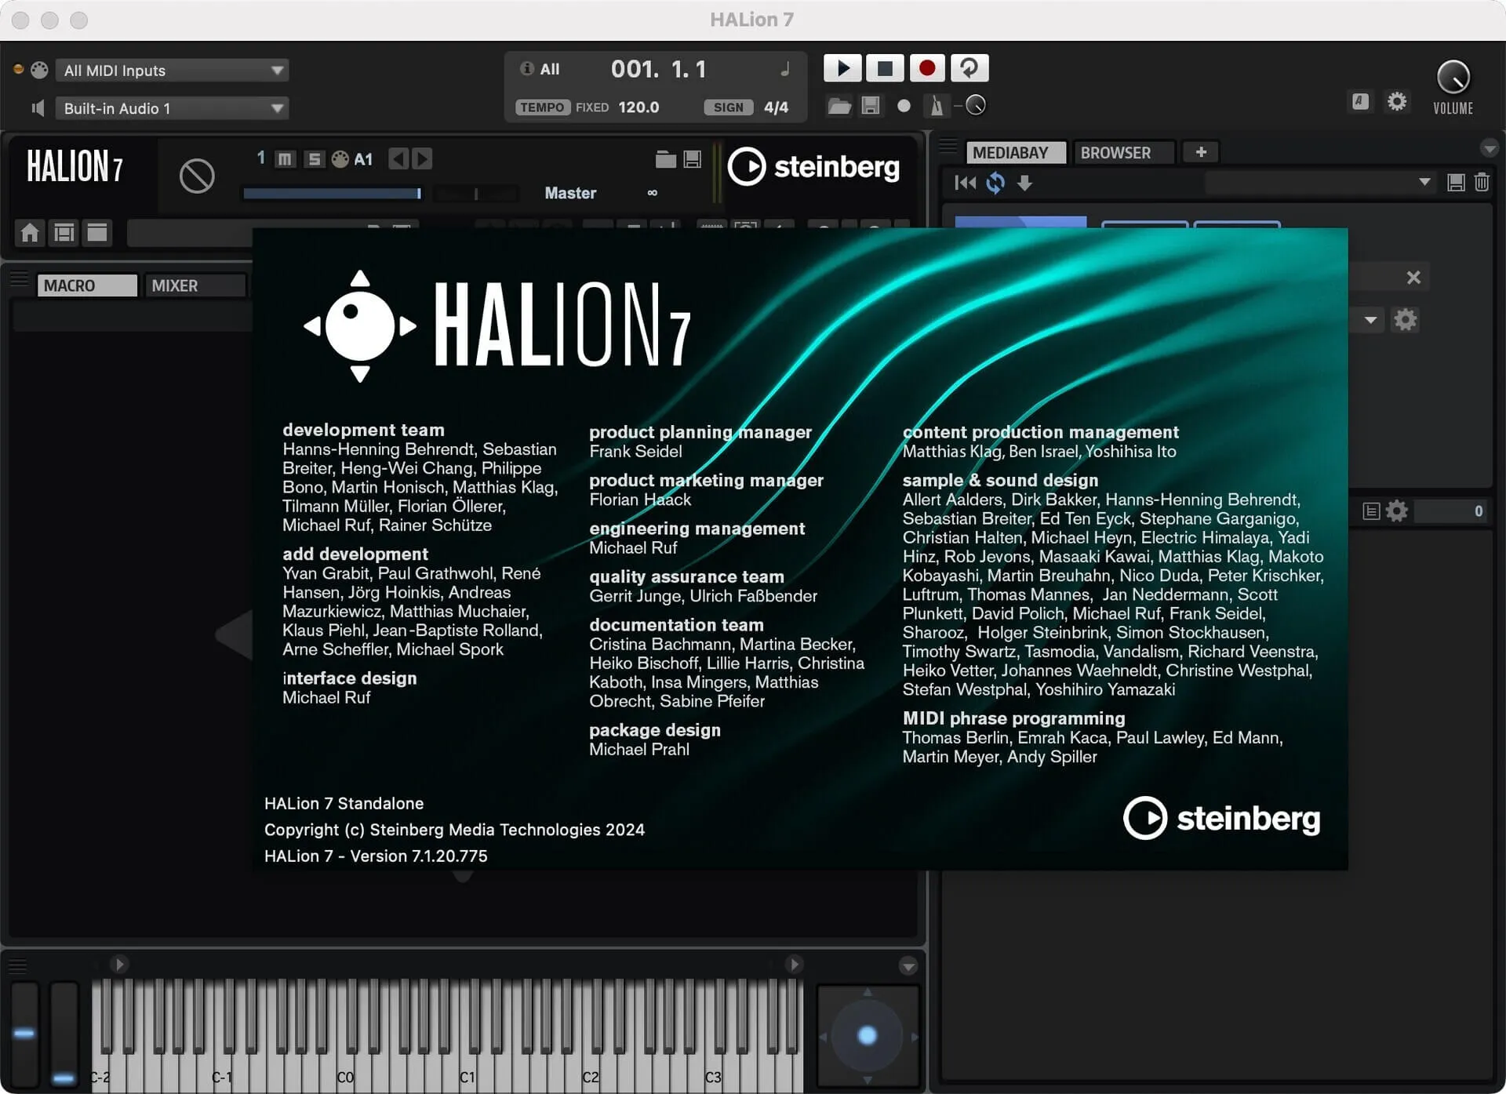Viewport: 1506px width, 1094px height.
Task: Select the 4/4 time signature value
Action: (776, 107)
